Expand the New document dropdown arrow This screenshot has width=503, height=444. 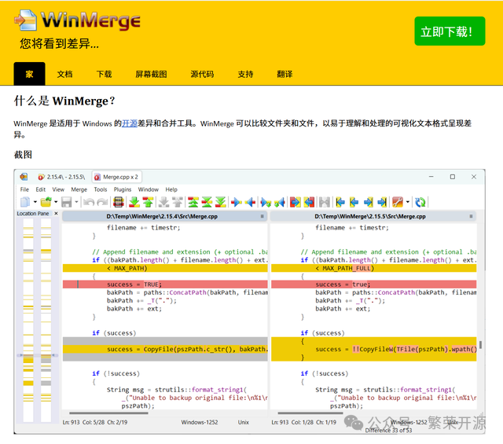coord(35,202)
